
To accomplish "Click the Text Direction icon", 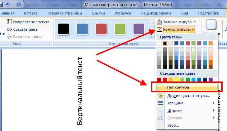I will tap(9, 22).
